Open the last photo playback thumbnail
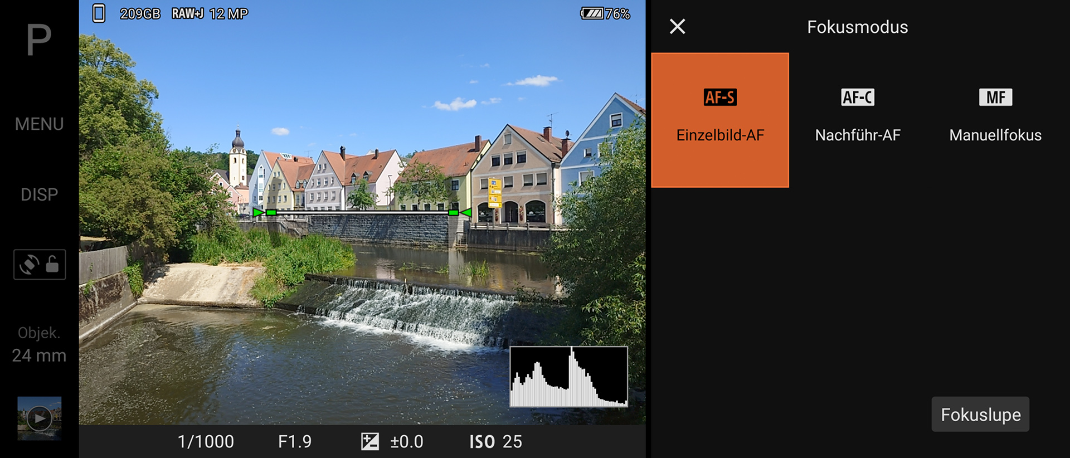The image size is (1070, 458). pyautogui.click(x=39, y=418)
